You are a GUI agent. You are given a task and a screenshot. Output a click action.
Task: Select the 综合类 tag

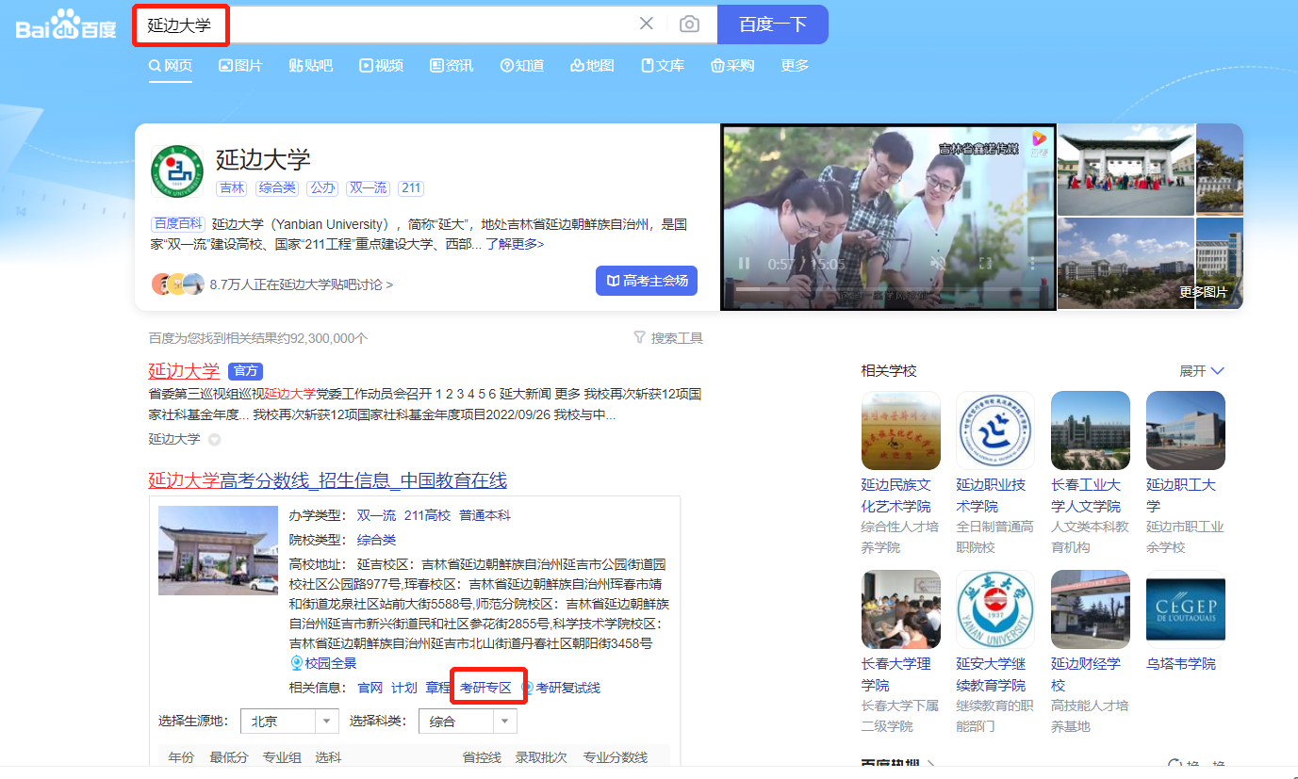277,187
